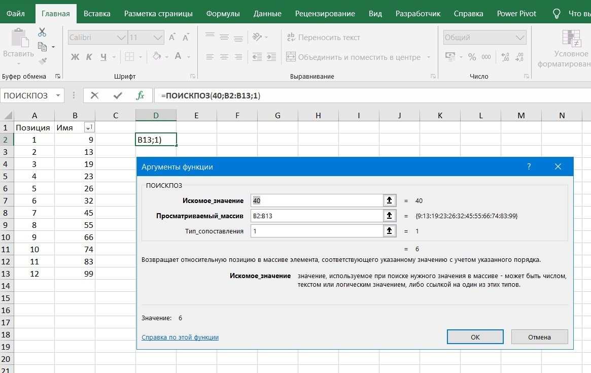Toggle bold Ж formatting

coord(75,57)
